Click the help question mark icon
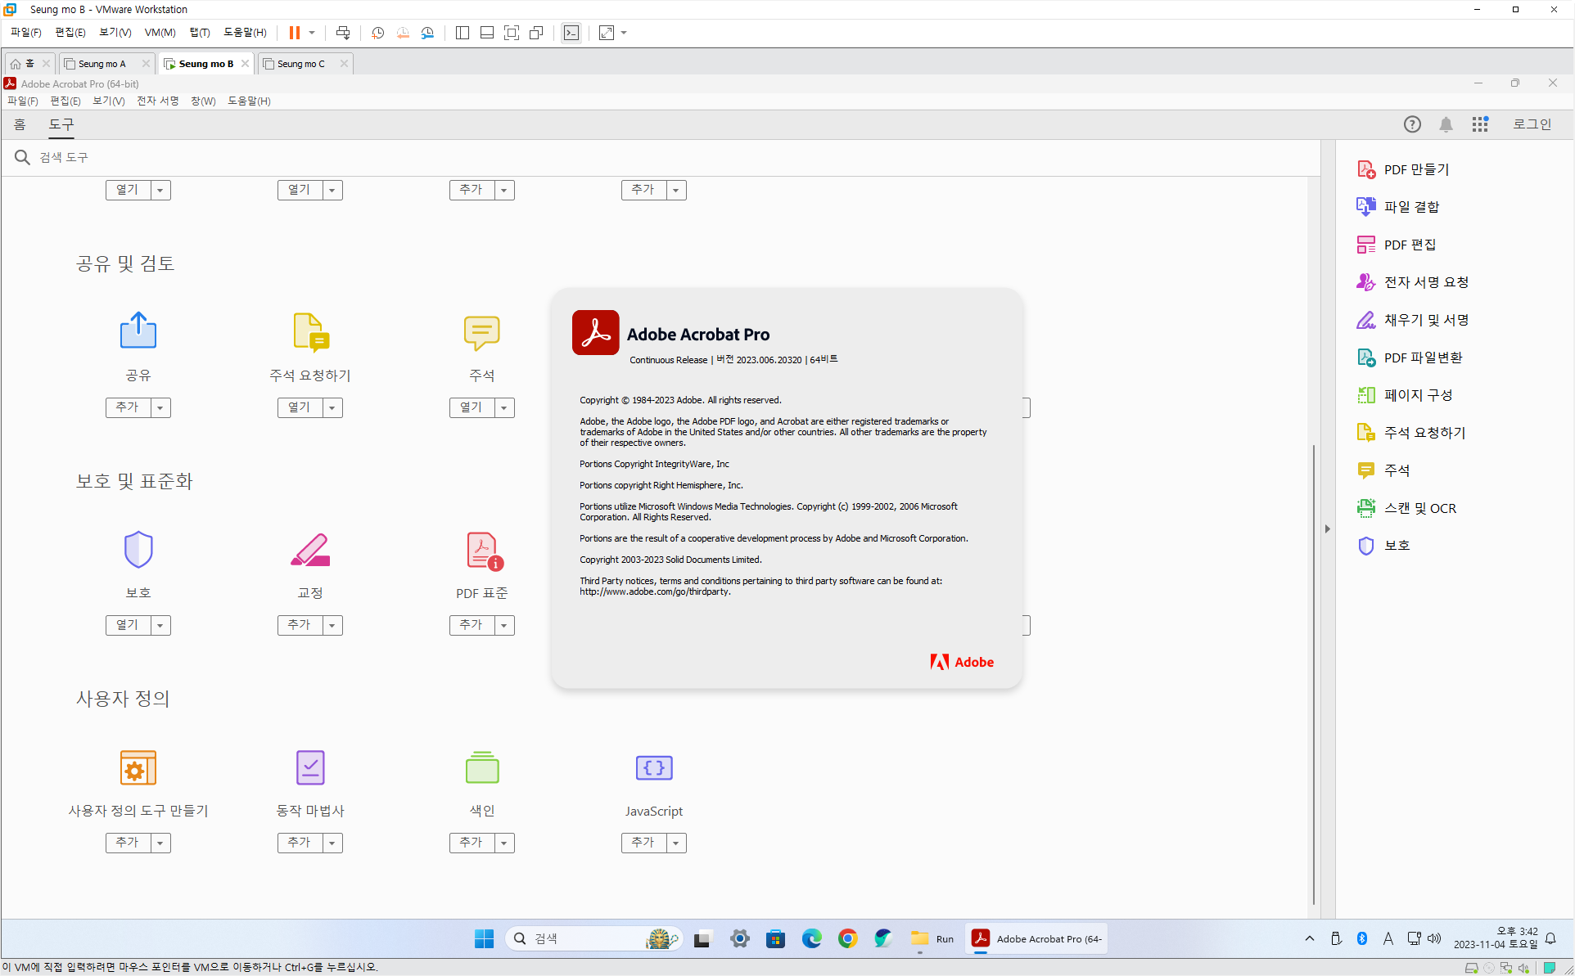Viewport: 1575px width, 976px height. point(1411,124)
